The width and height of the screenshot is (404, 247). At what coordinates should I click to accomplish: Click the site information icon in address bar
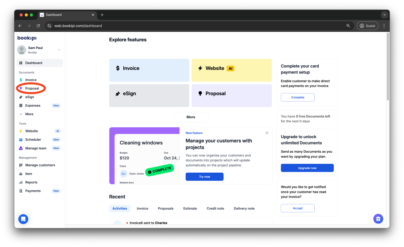tap(49, 26)
